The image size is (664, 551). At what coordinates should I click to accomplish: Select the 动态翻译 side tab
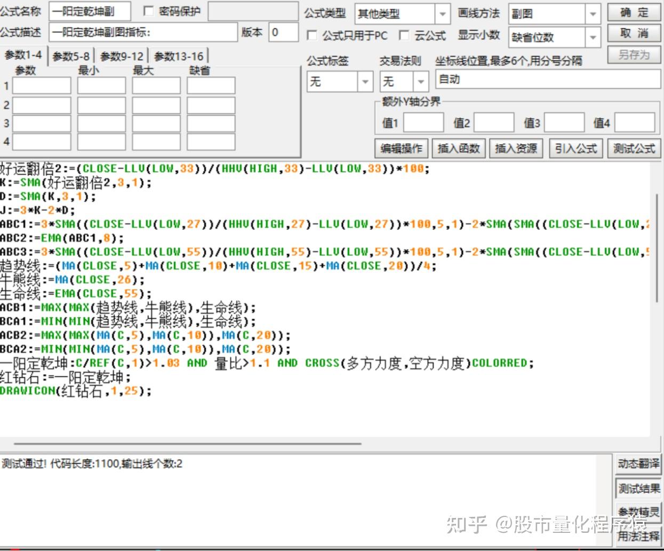coord(638,464)
